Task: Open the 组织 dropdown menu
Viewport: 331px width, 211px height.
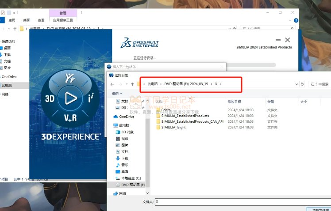Action: pos(117,94)
